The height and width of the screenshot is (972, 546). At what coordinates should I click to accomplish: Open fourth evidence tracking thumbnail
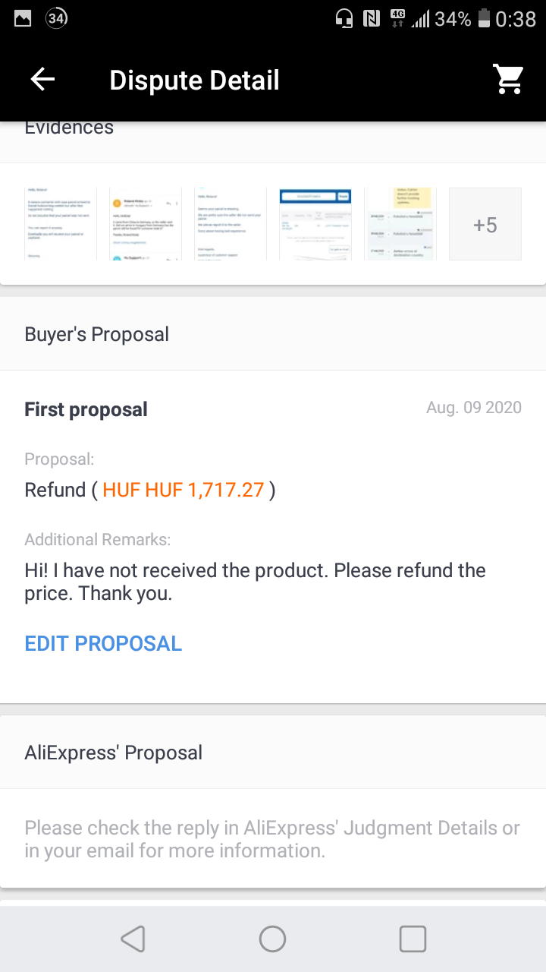315,224
